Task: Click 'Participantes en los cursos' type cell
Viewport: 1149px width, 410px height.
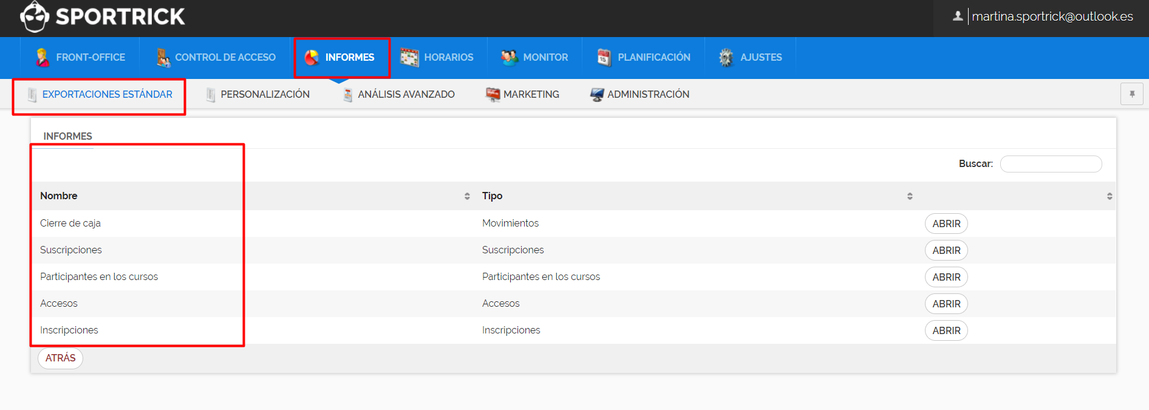Action: (x=541, y=277)
